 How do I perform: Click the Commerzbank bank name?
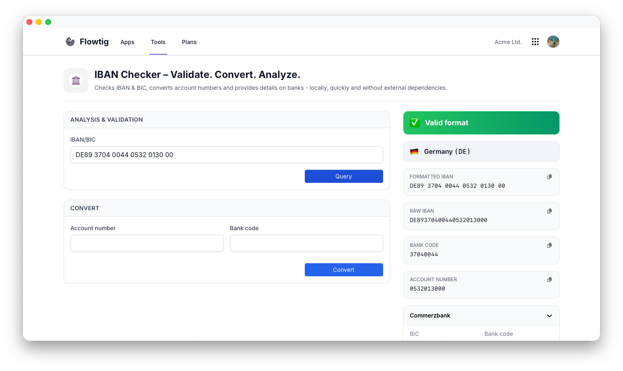tap(430, 315)
